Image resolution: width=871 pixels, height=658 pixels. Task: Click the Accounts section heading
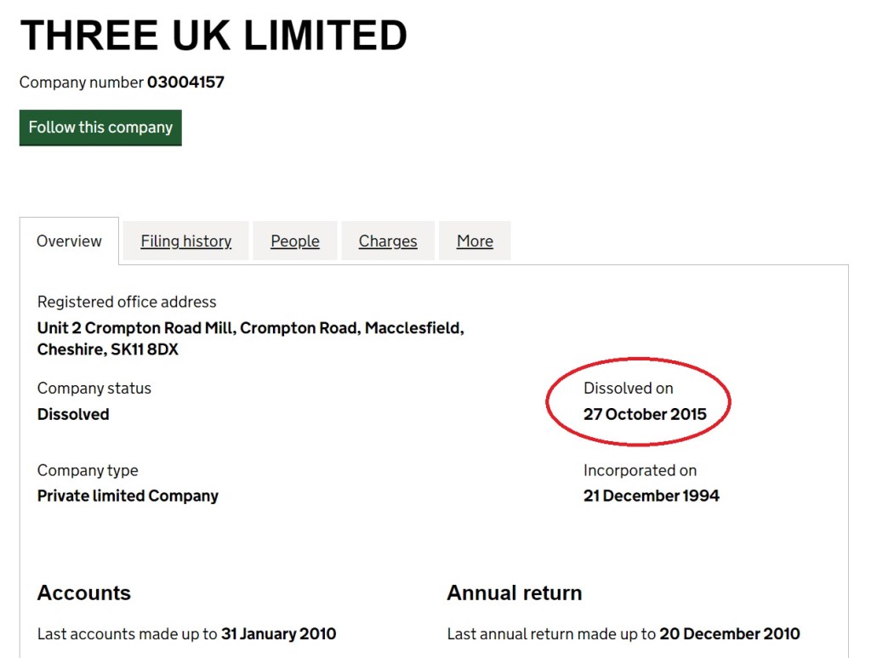[x=84, y=593]
